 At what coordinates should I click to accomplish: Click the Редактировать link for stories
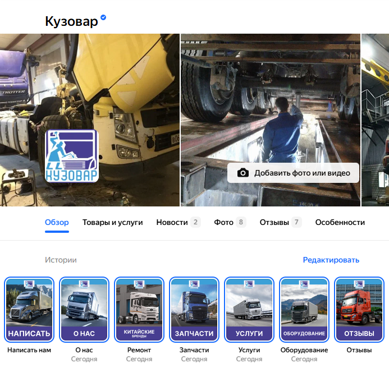coord(331,260)
